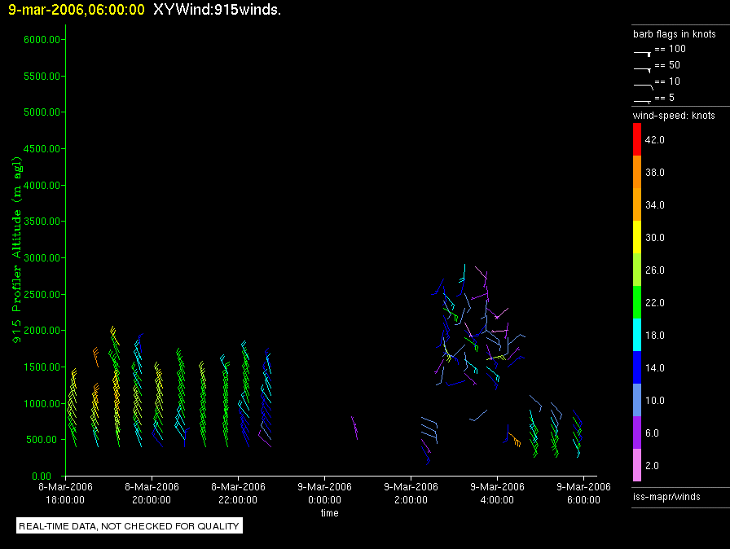Click the 10 knots barb flag symbol
The width and height of the screenshot is (730, 549).
point(644,86)
